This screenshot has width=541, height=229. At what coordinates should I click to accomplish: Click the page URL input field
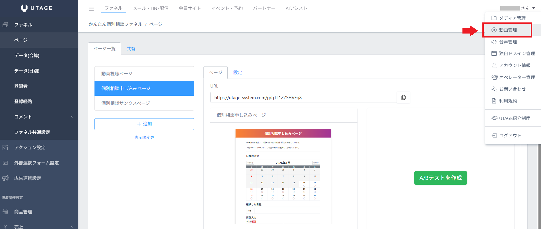point(303,97)
